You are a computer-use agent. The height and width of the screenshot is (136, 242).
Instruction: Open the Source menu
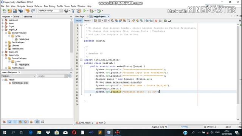coord(30,6)
